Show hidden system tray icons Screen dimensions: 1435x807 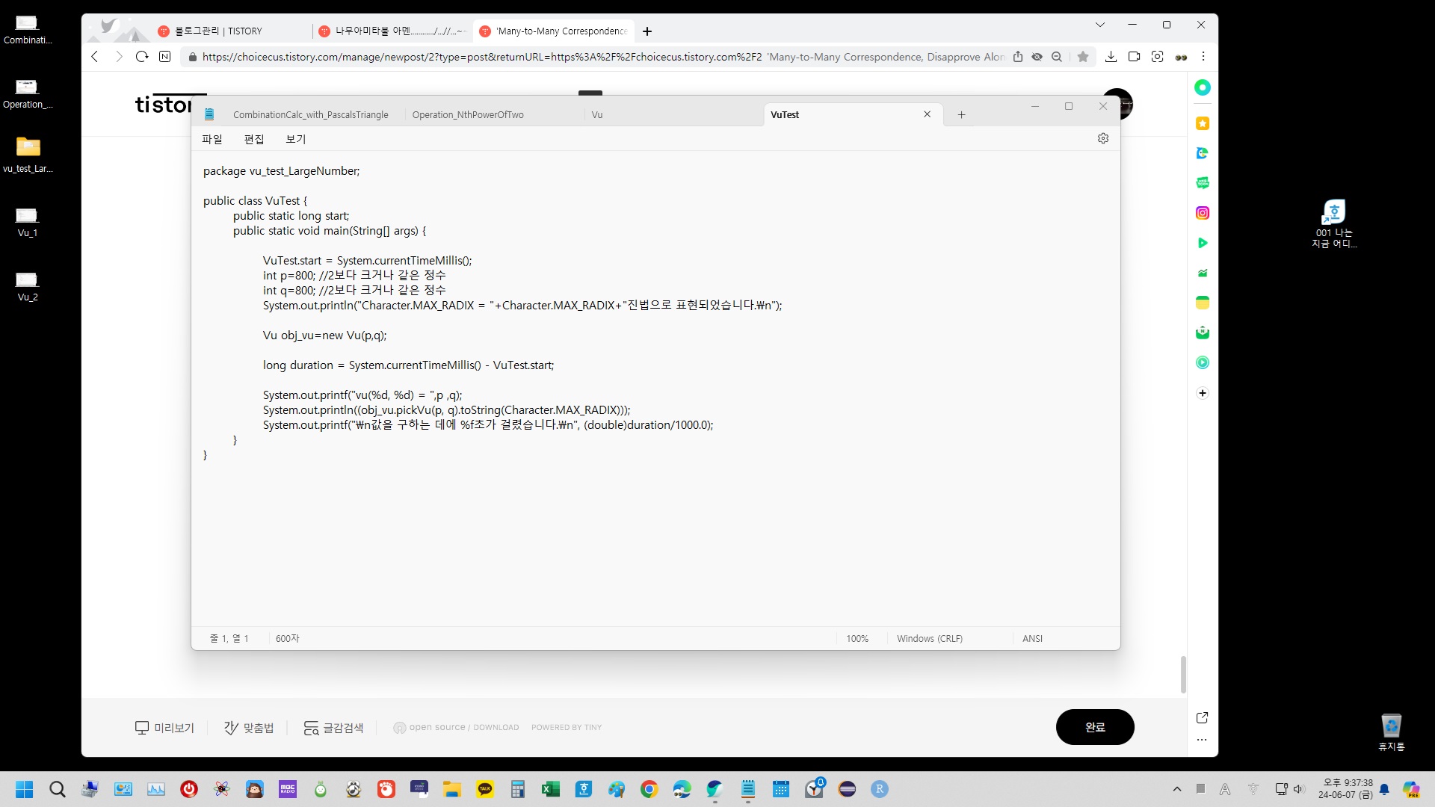click(1177, 789)
